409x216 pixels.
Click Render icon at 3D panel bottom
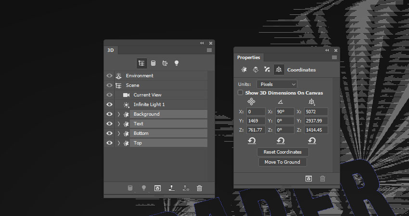coord(157,188)
